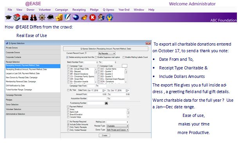Expand the Administrative Selection section
Screen dimensions: 242x143
tap(33, 114)
